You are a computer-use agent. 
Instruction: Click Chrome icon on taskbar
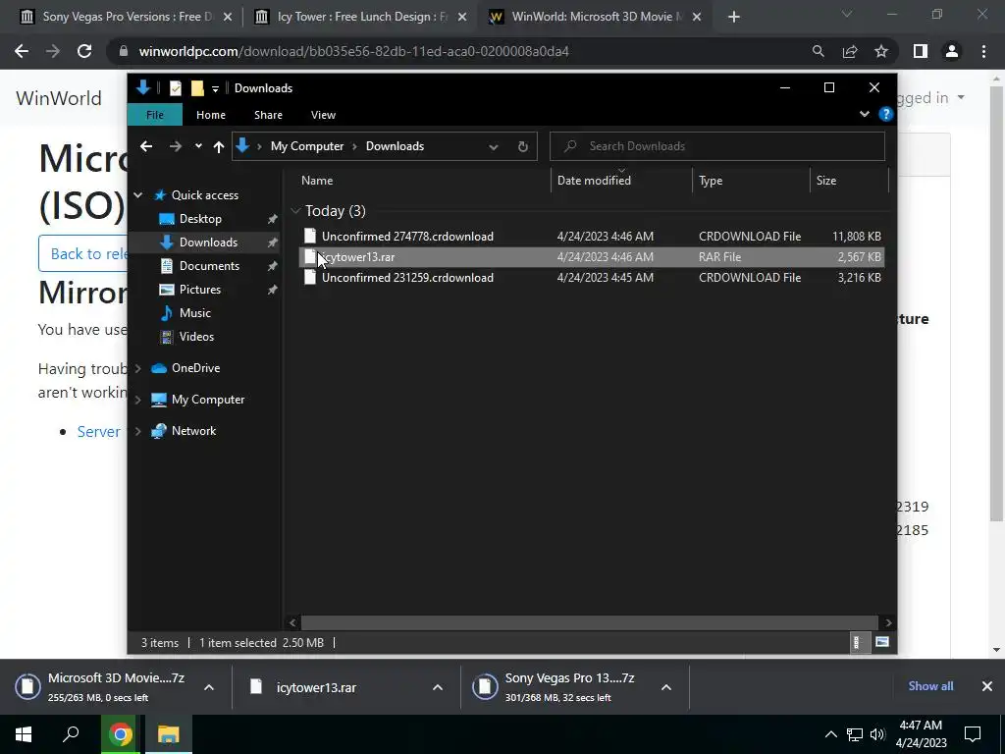[120, 734]
